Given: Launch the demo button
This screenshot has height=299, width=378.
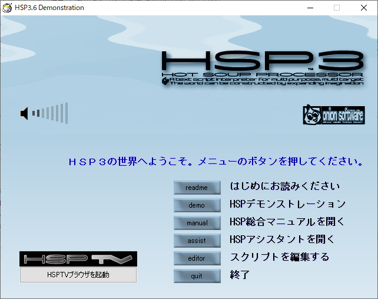Looking at the screenshot, I should (x=197, y=205).
